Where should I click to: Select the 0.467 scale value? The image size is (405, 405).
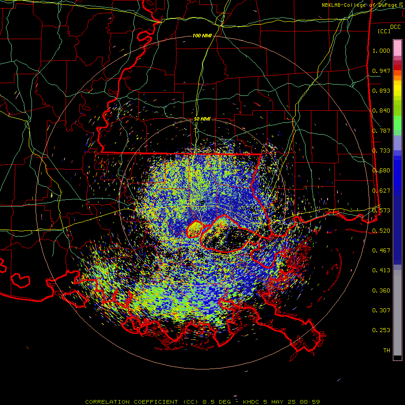[381, 251]
